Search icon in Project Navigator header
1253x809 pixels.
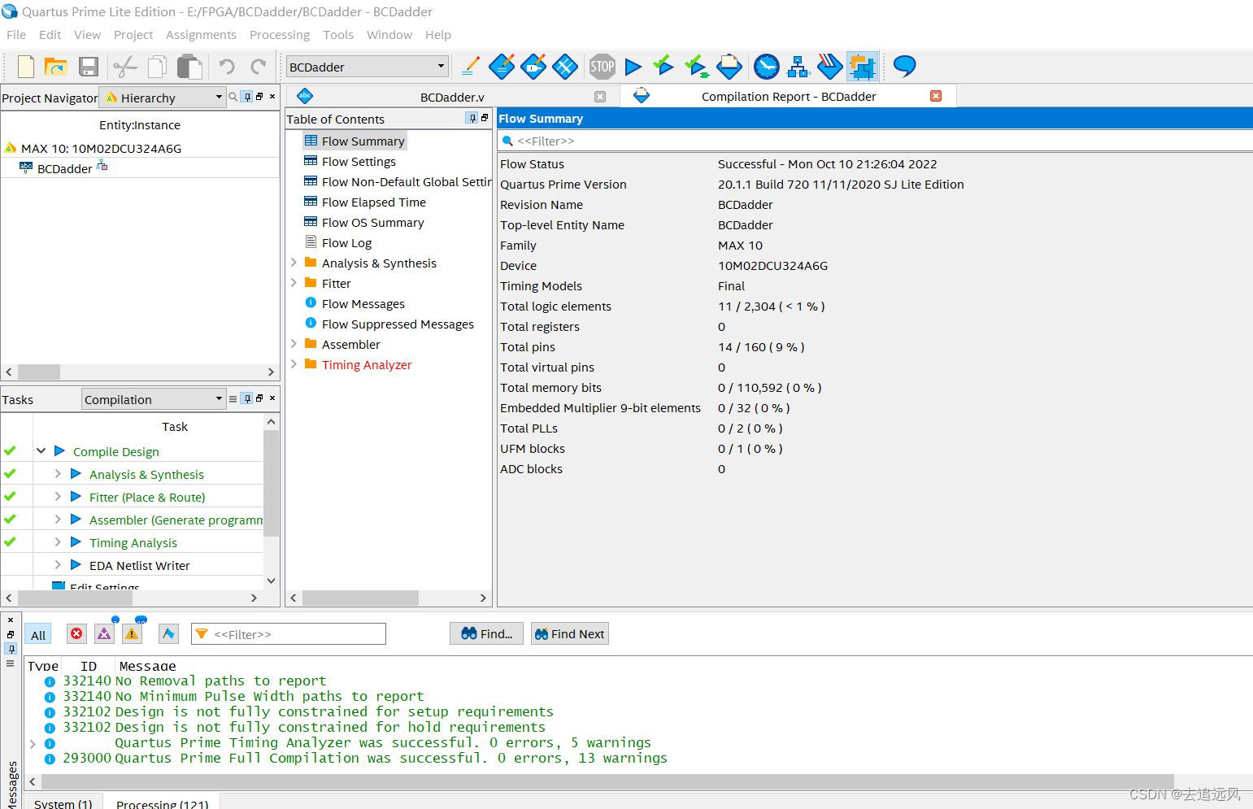[x=233, y=97]
